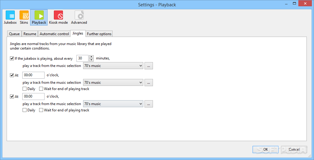Expand music selection dropdown for first timed jingle

(113, 83)
